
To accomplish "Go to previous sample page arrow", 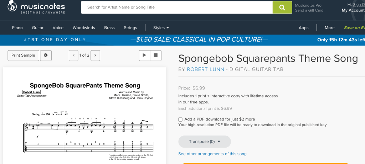I will click(74, 55).
